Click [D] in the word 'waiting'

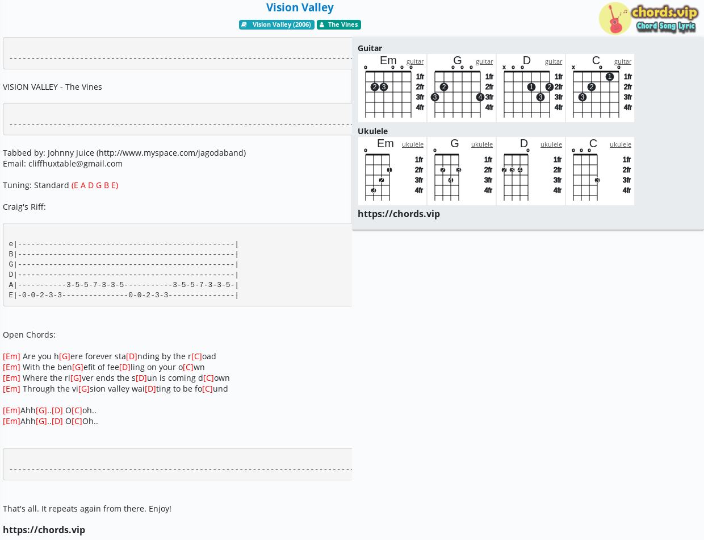(150, 389)
